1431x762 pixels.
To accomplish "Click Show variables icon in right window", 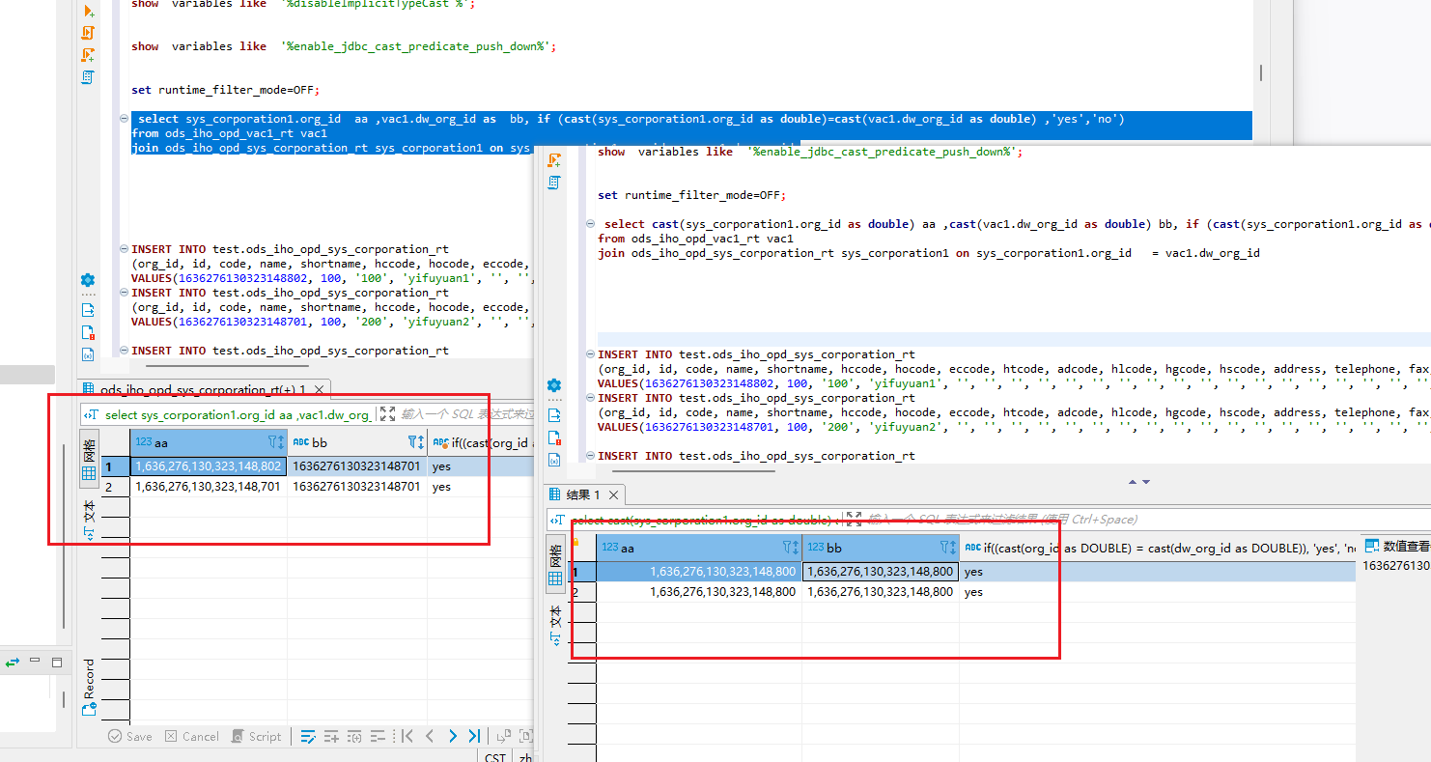I will tap(554, 458).
